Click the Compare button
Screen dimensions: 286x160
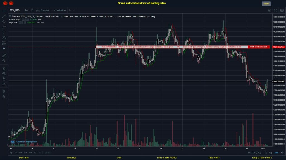43,10
